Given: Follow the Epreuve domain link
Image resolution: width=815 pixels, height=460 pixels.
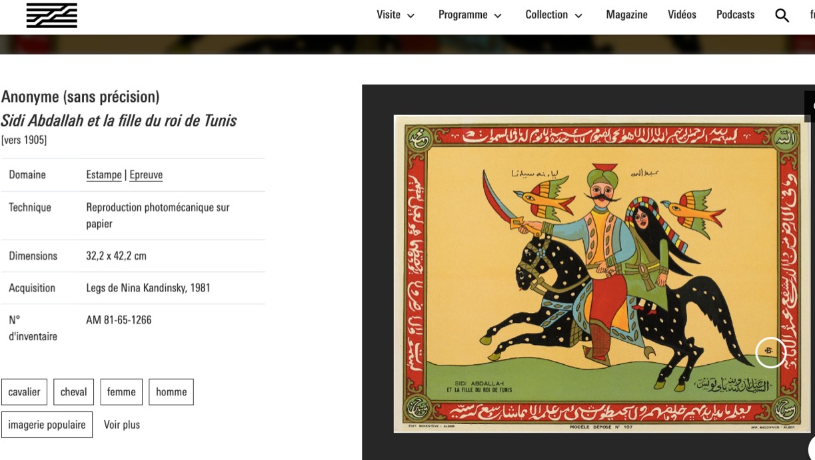Looking at the screenshot, I should [146, 175].
